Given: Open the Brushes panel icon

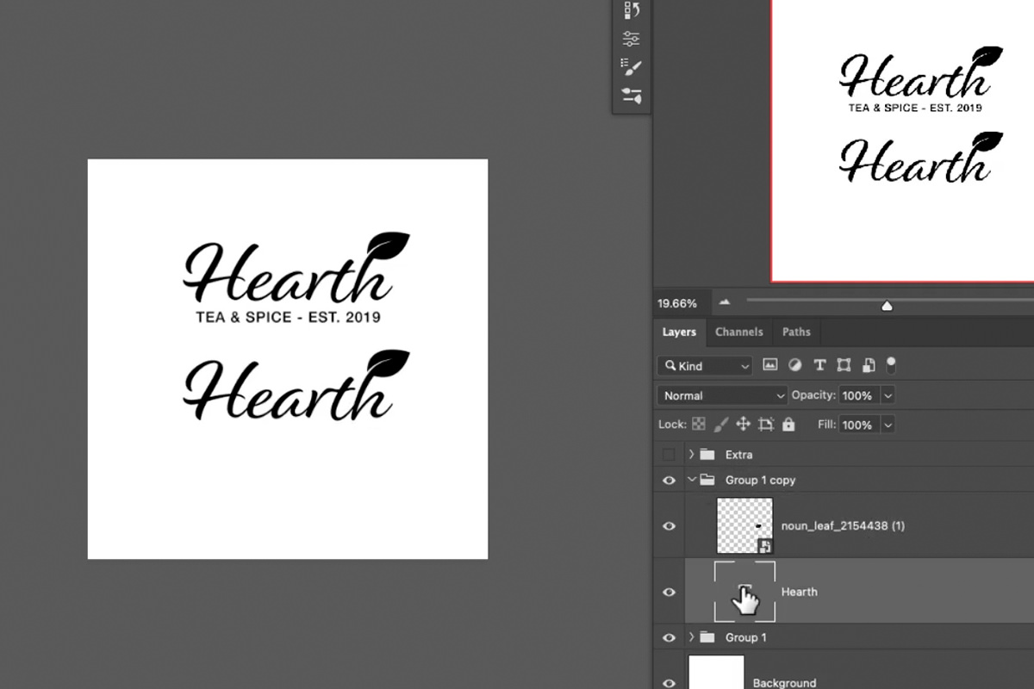Looking at the screenshot, I should click(632, 96).
